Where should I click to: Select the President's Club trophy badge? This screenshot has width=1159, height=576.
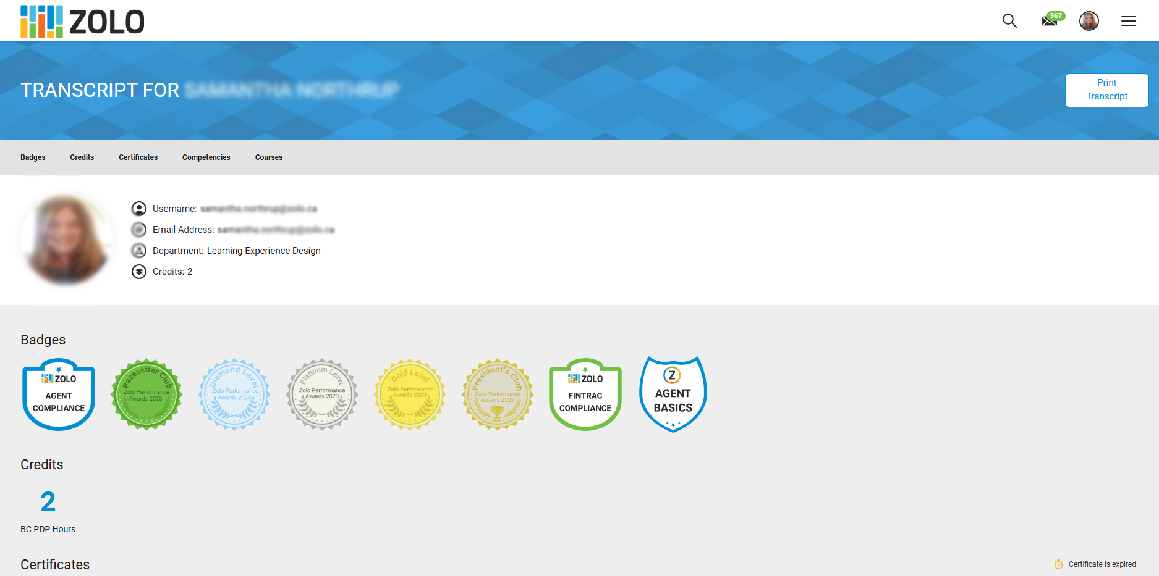(498, 394)
